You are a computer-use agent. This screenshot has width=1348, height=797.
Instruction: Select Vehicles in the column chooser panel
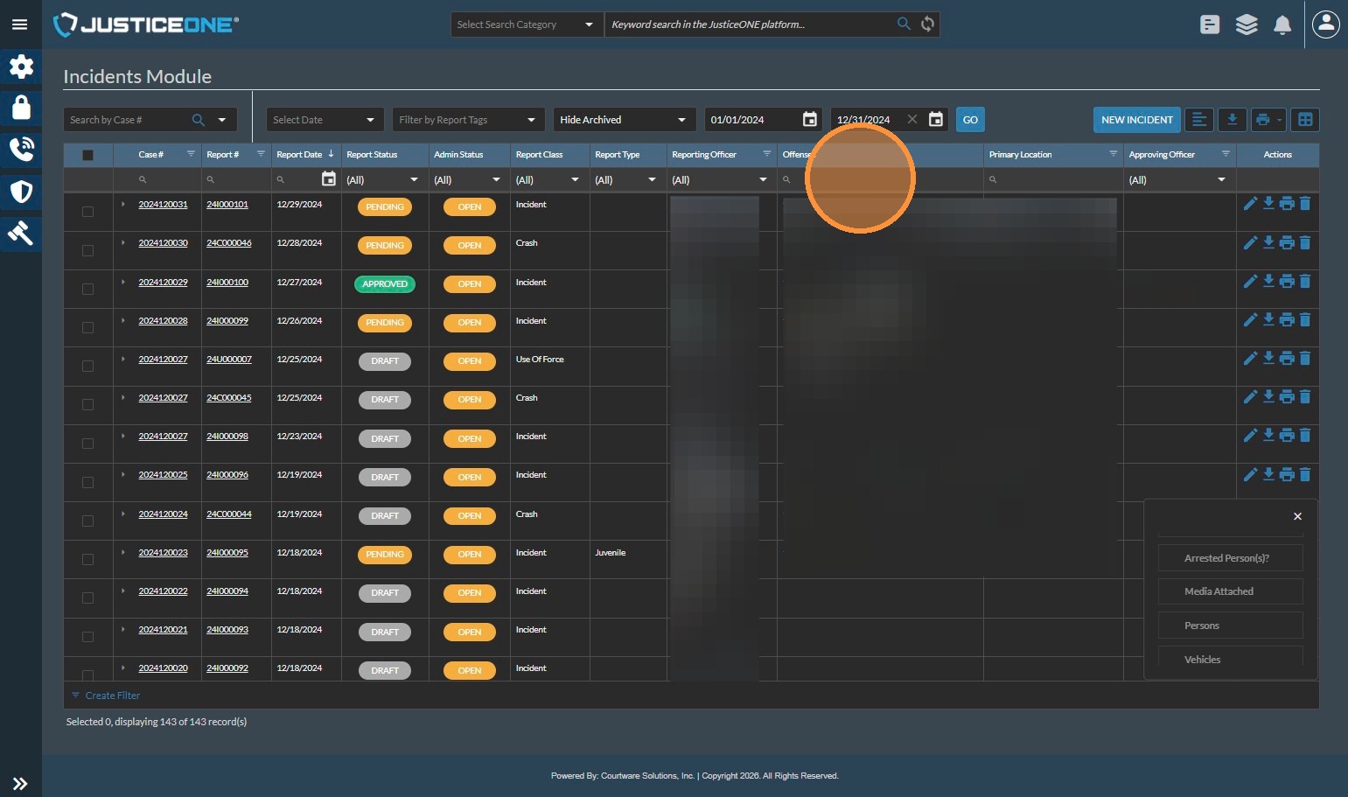[1230, 659]
